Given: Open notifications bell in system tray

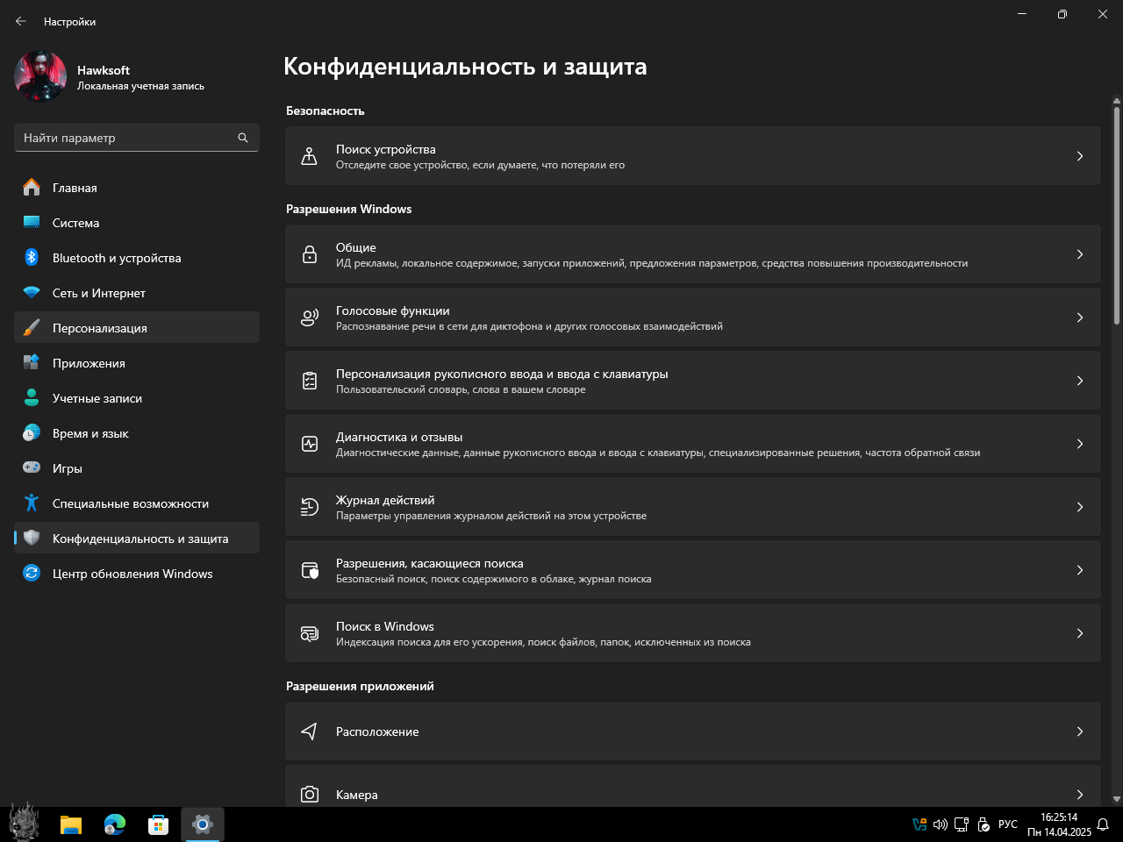Looking at the screenshot, I should (x=1103, y=824).
